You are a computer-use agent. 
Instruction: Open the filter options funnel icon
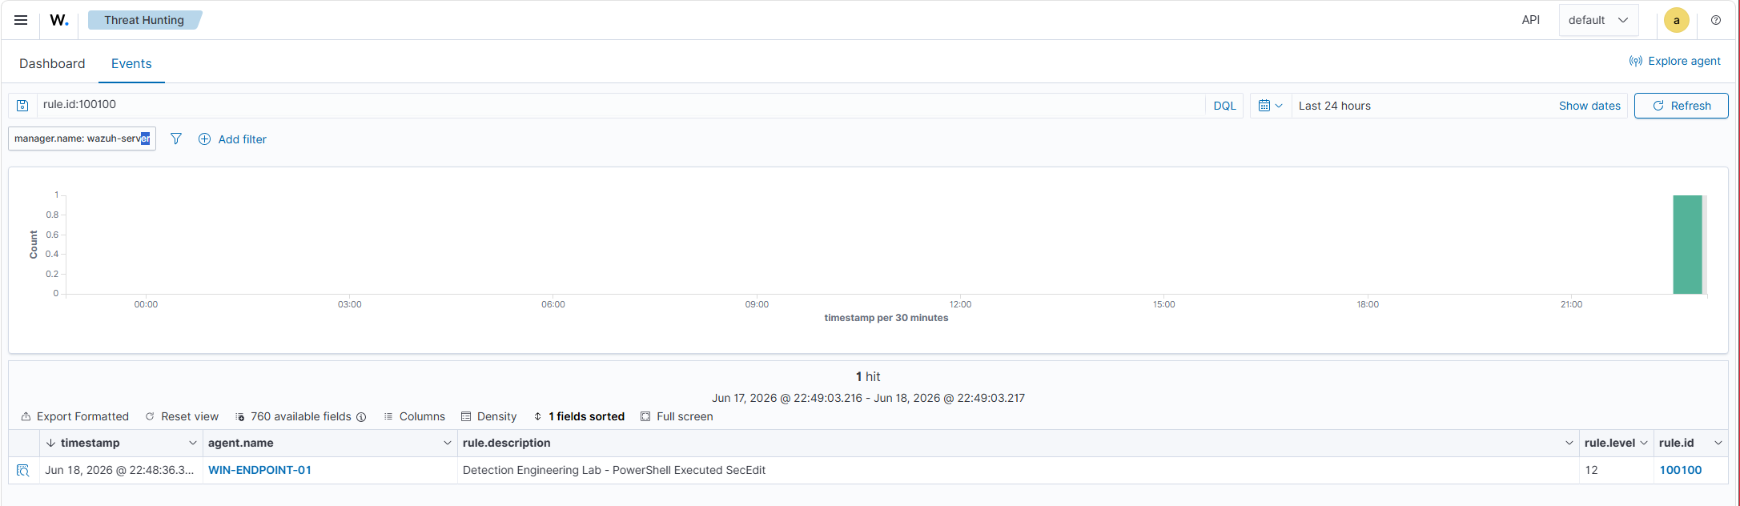(x=176, y=139)
